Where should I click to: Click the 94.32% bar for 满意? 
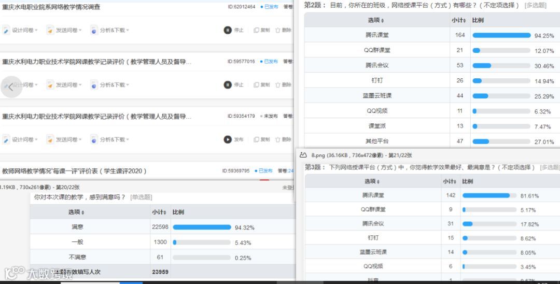[x=202, y=228]
